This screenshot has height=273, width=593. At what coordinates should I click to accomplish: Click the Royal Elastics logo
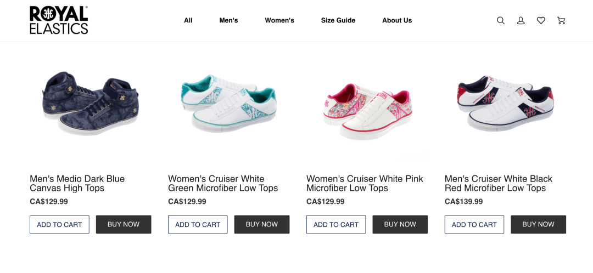tap(59, 20)
